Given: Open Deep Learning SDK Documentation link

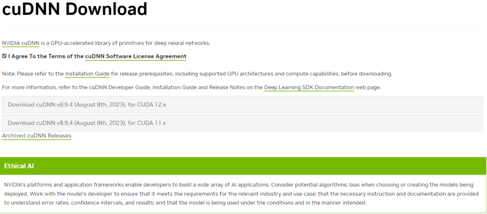Looking at the screenshot, I should pos(309,88).
